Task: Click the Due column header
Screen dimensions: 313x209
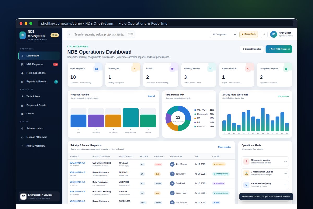Action: click(x=196, y=156)
